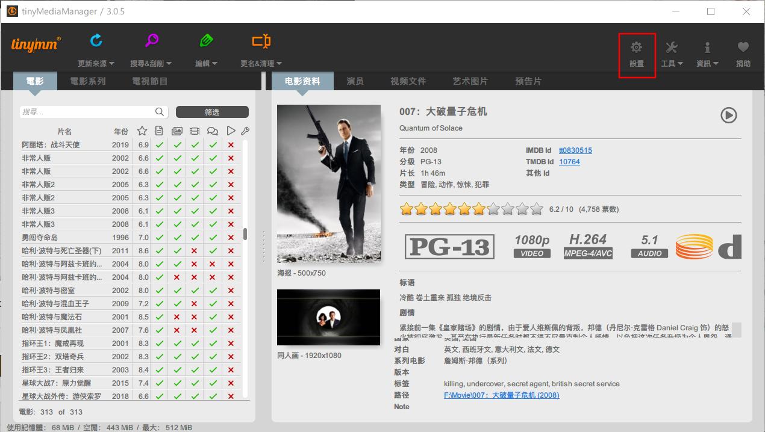765x432 pixels.
Task: Set a rating using the star control
Action: (x=472, y=209)
